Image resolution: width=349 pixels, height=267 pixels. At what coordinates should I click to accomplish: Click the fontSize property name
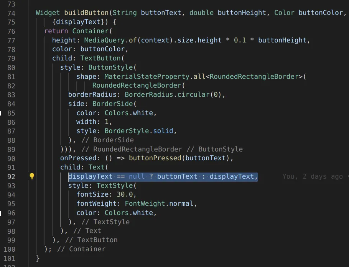pyautogui.click(x=92, y=194)
